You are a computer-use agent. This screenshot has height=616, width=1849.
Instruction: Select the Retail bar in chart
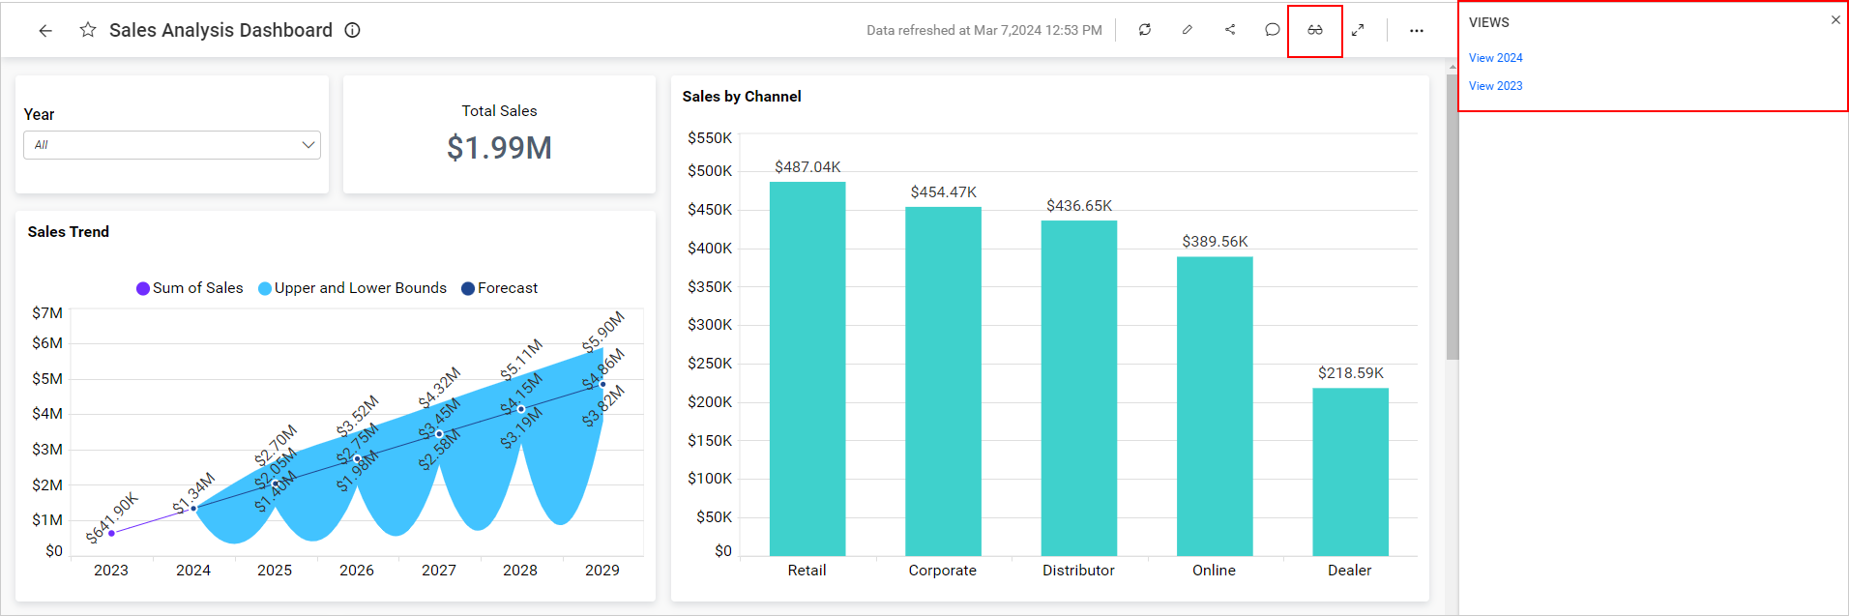tap(807, 368)
